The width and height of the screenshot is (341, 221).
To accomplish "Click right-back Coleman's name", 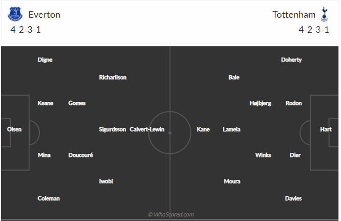I will [48, 198].
